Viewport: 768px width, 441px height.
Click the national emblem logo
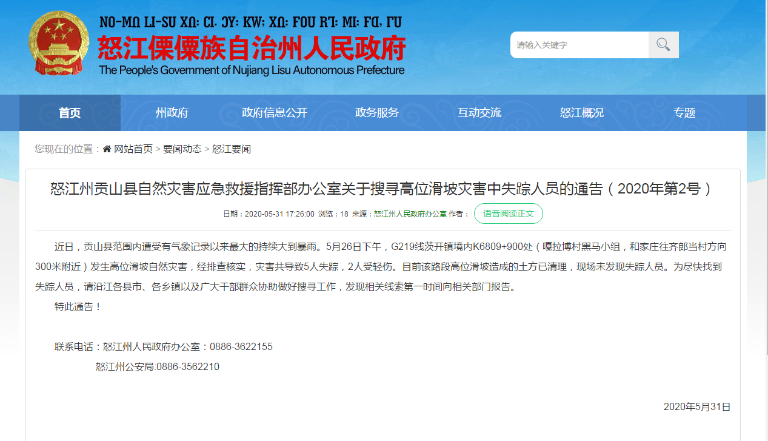point(58,44)
